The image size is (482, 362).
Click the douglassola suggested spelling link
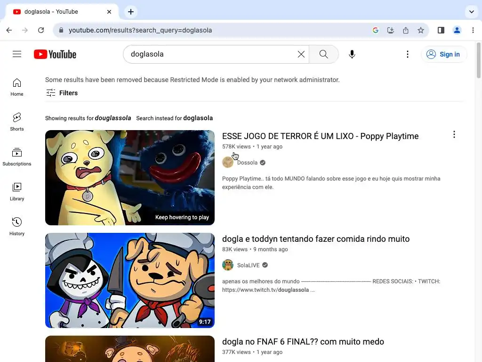click(x=113, y=118)
